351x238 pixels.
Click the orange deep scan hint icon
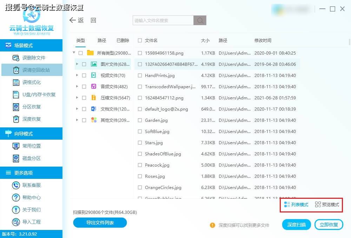[x=212, y=225]
